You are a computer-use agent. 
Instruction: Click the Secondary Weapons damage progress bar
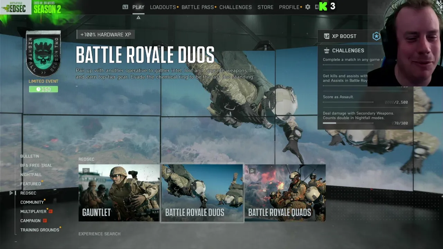348,123
